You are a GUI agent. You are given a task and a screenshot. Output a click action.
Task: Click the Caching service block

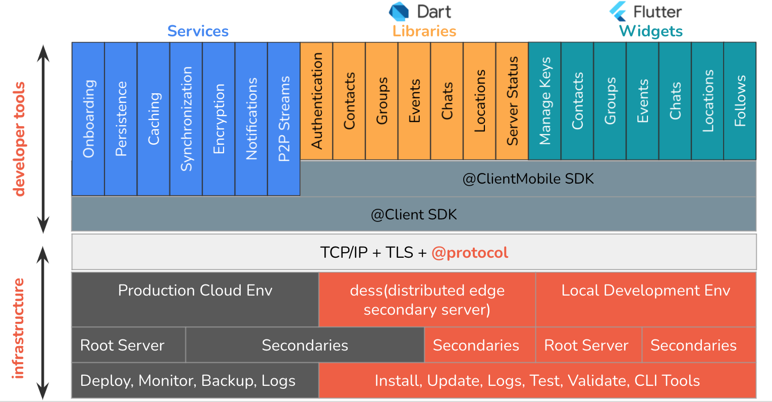point(153,119)
